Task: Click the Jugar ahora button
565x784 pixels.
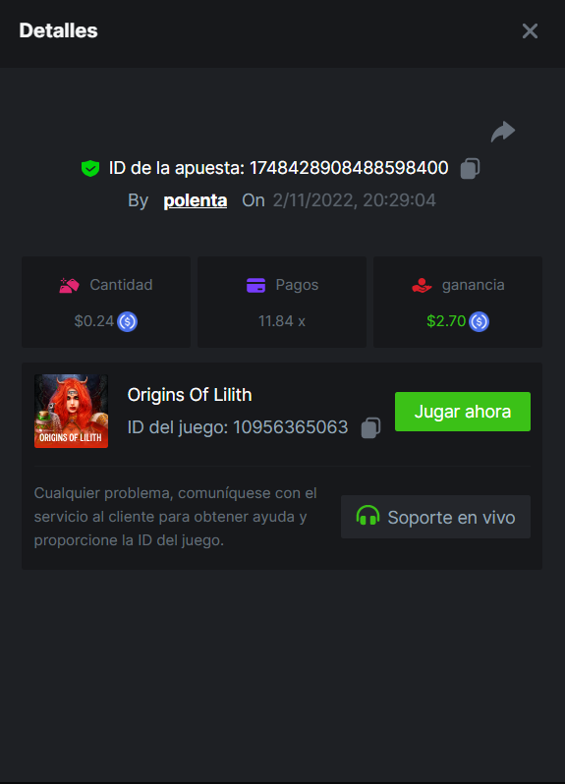Action: (x=463, y=412)
